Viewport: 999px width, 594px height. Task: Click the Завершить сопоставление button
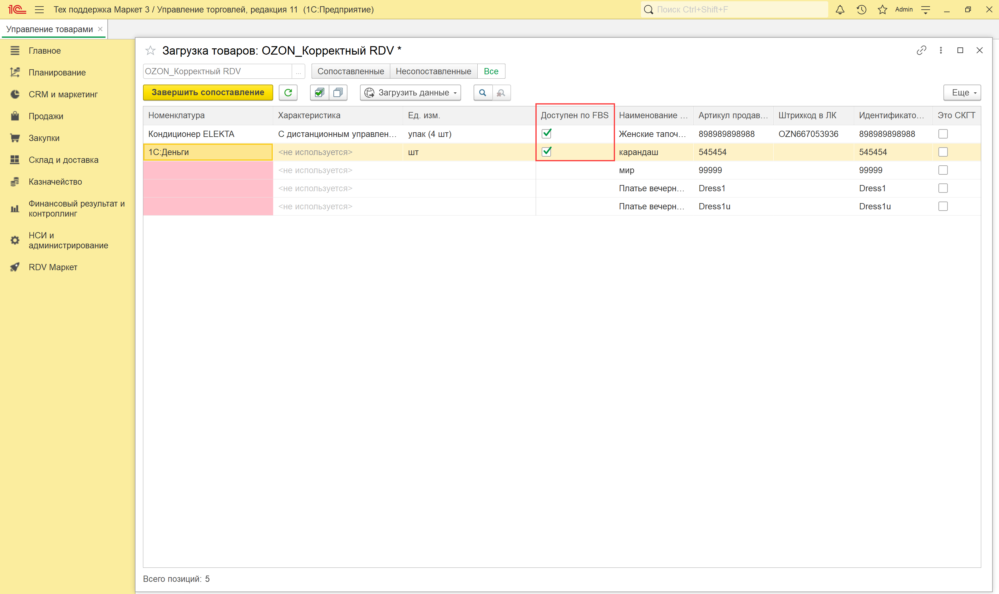tap(208, 92)
